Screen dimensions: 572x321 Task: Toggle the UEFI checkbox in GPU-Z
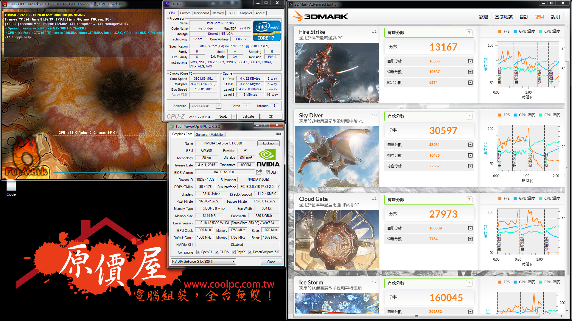(x=268, y=172)
